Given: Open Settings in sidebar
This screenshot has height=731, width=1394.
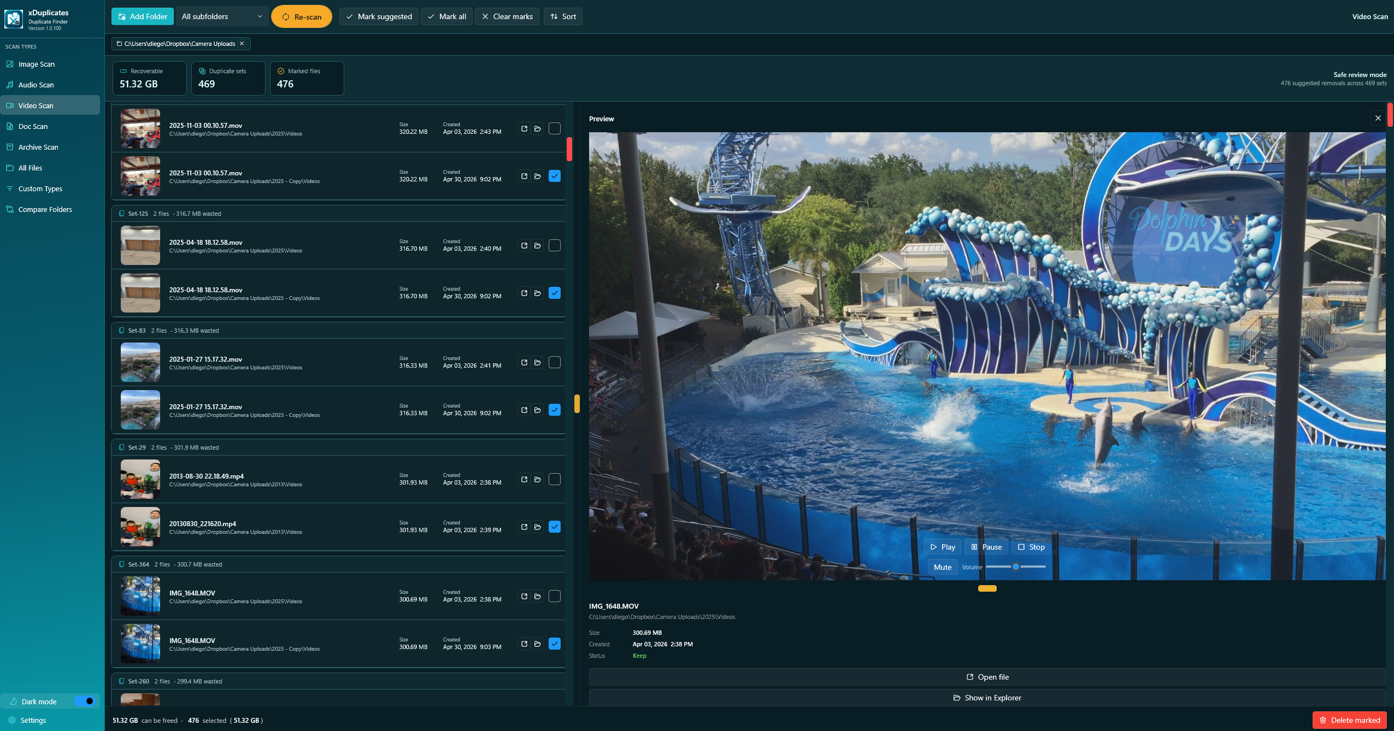Looking at the screenshot, I should tap(50, 720).
